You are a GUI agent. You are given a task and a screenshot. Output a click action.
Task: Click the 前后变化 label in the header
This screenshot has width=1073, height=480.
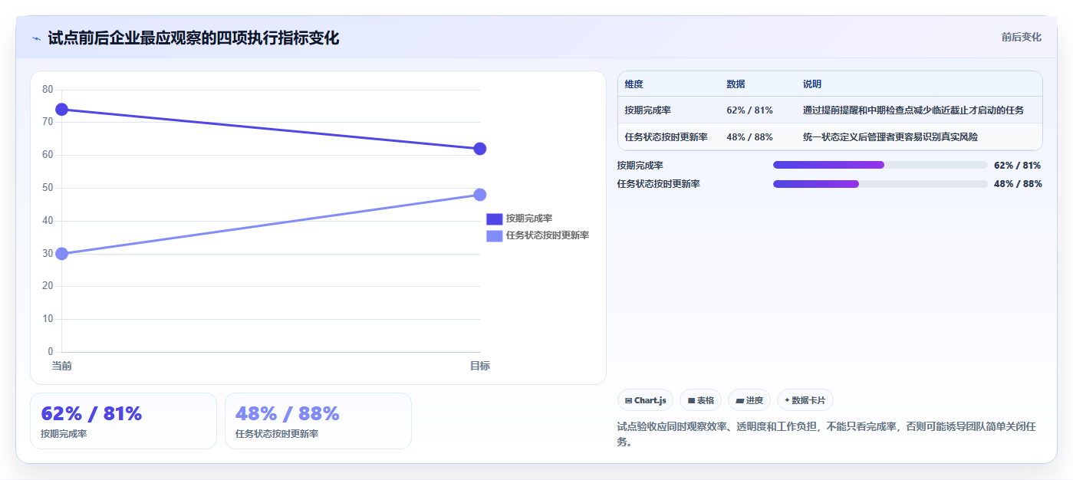coord(1021,37)
